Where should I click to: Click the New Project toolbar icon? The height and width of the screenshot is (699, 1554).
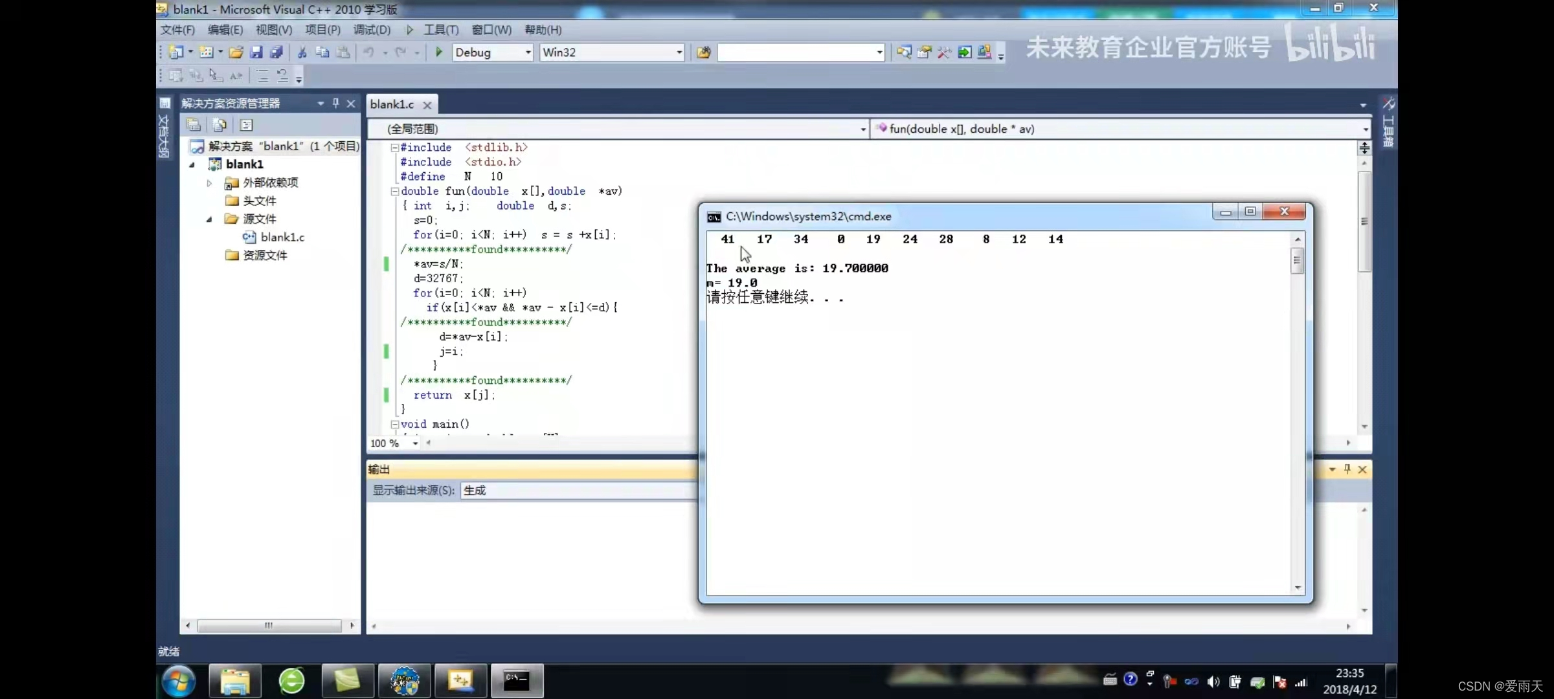(x=176, y=52)
